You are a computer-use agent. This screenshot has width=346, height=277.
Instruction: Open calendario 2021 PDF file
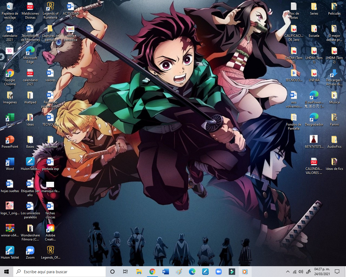point(30,77)
